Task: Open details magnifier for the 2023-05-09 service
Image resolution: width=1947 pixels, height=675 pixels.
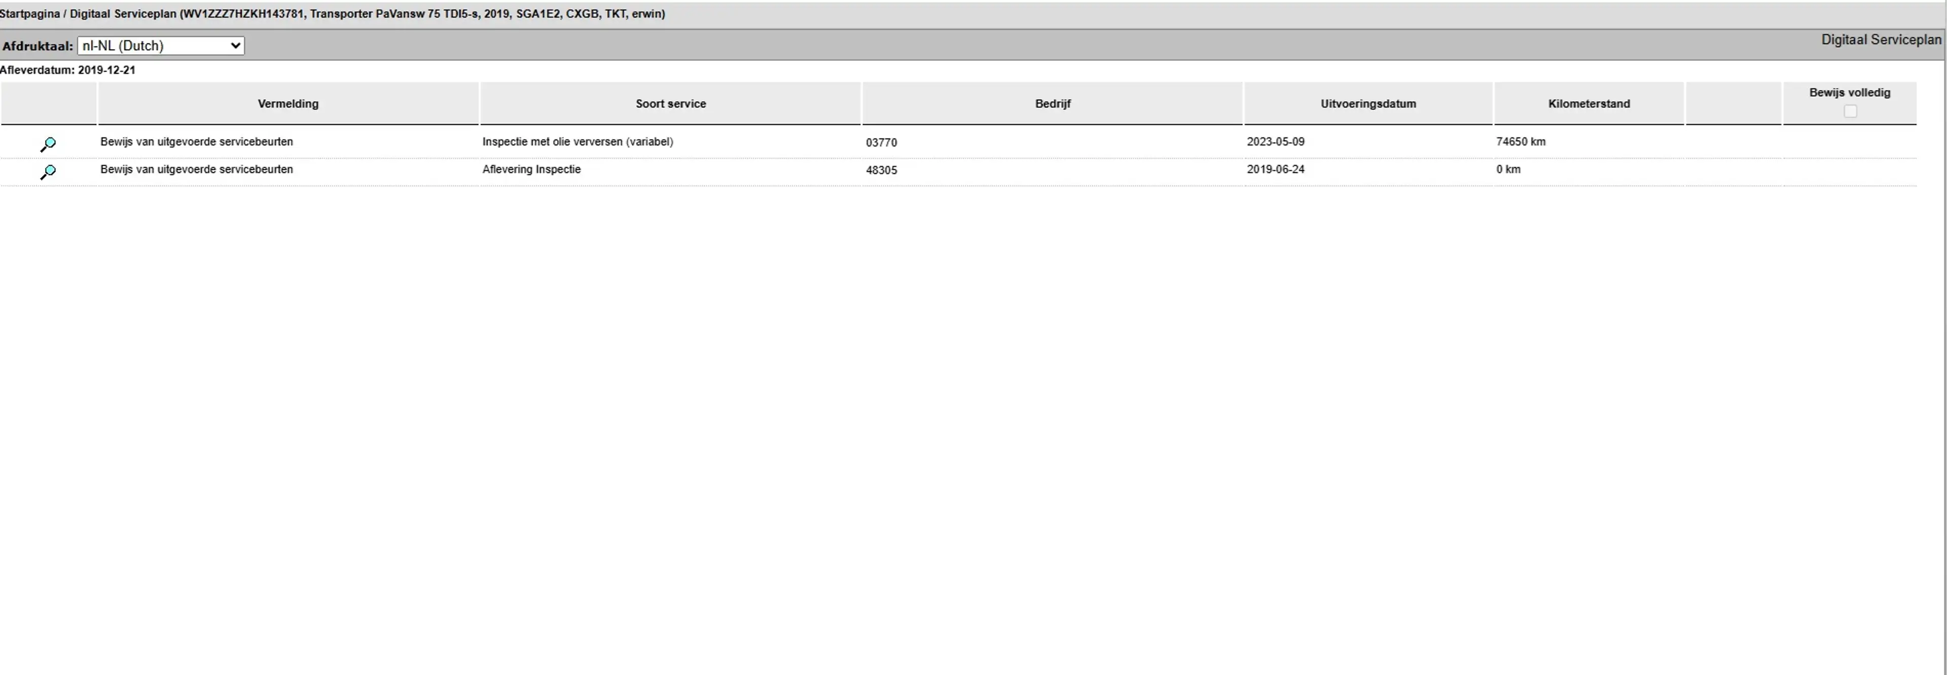Action: click(48, 143)
